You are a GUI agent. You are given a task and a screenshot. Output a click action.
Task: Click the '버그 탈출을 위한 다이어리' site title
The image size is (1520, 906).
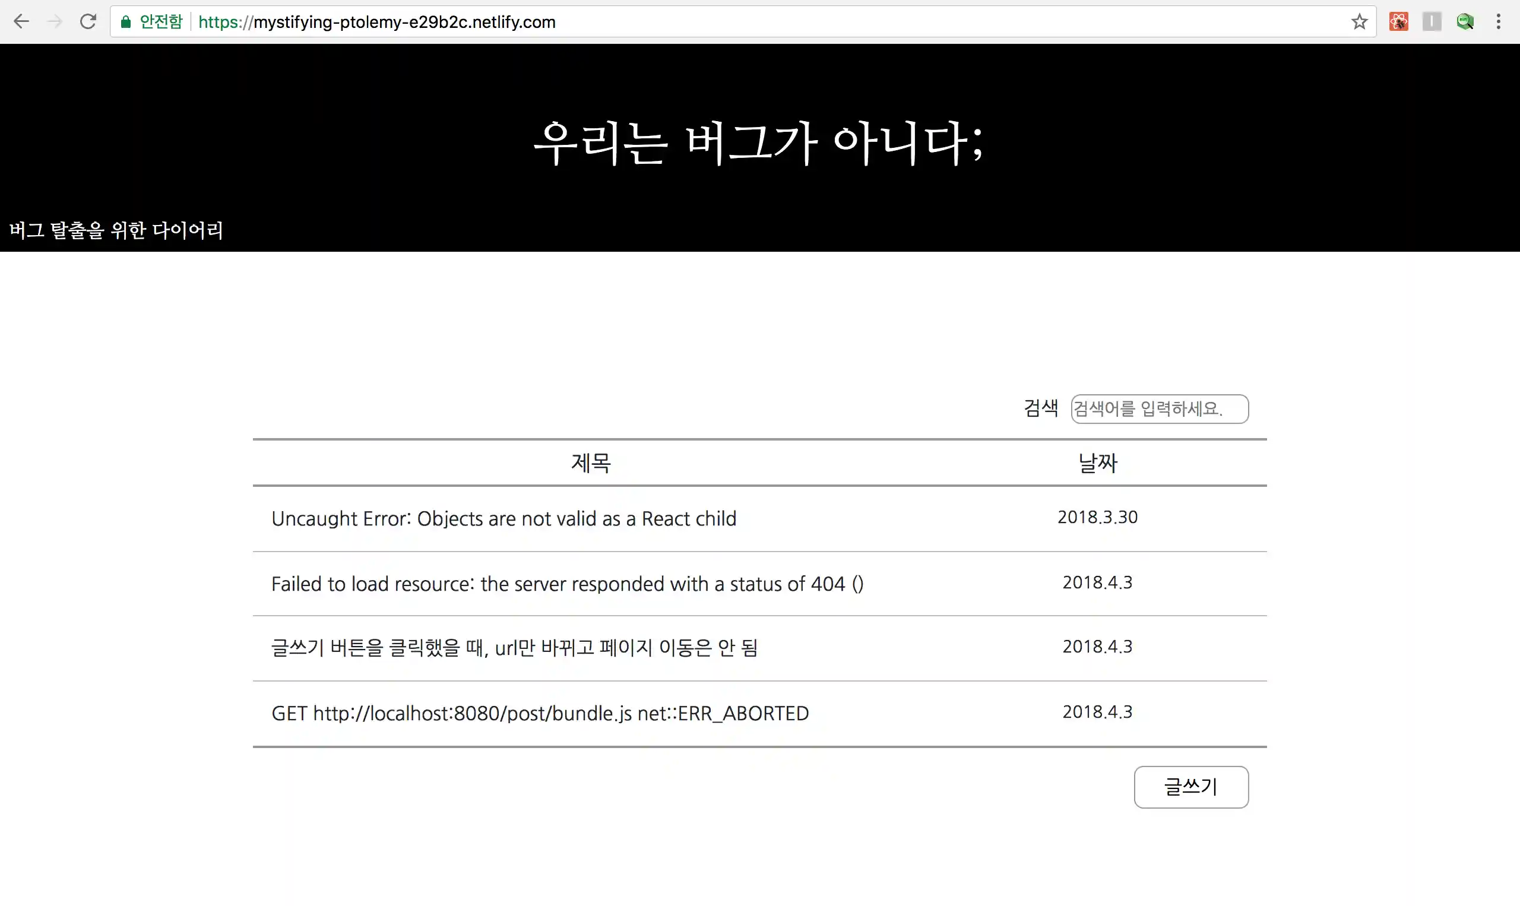(116, 231)
